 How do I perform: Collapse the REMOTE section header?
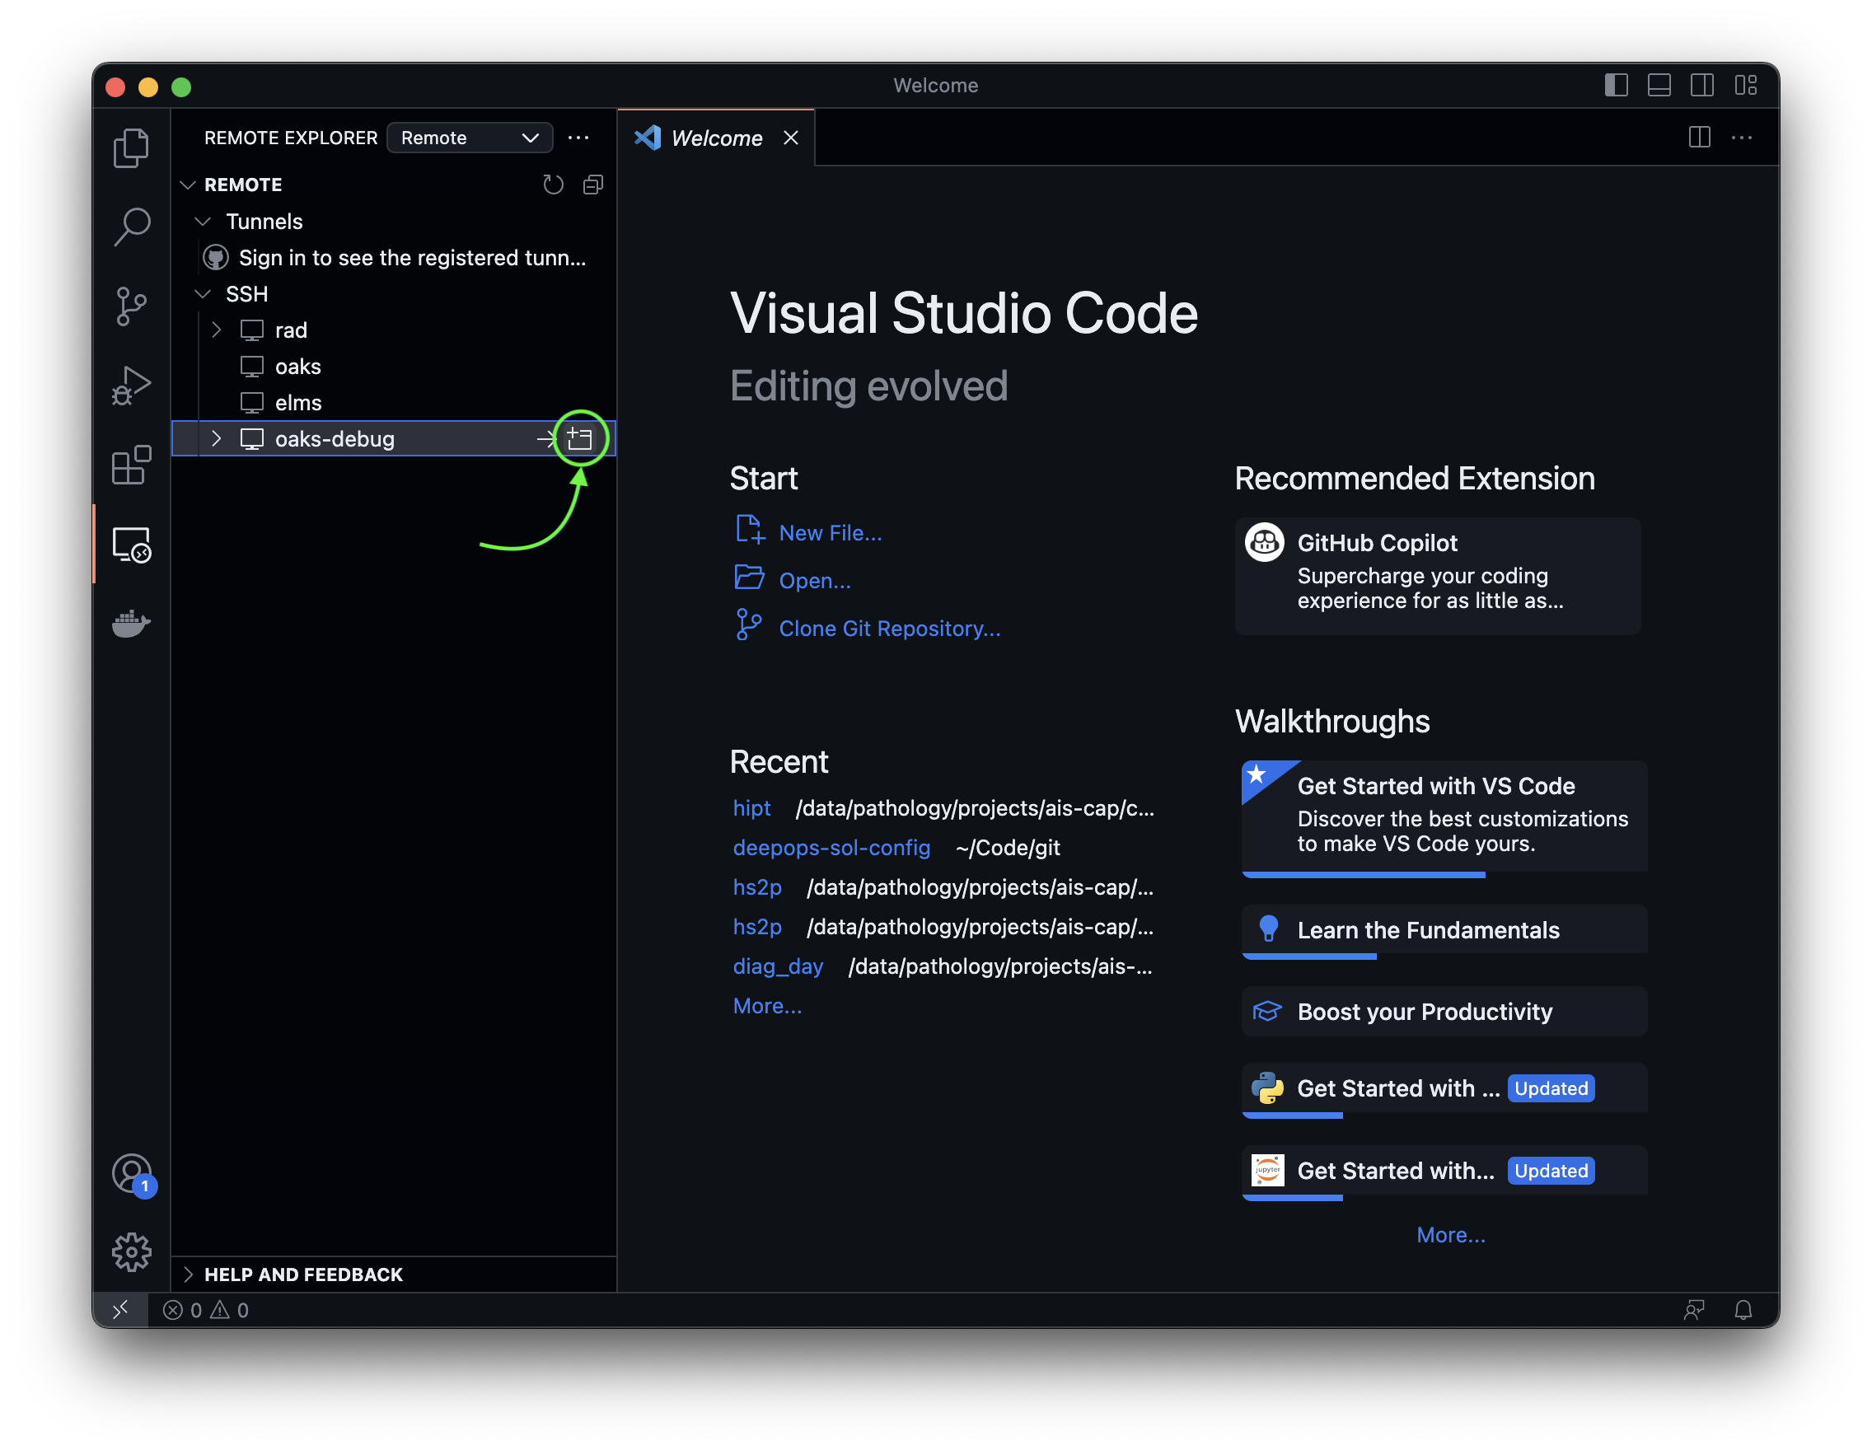point(393,185)
